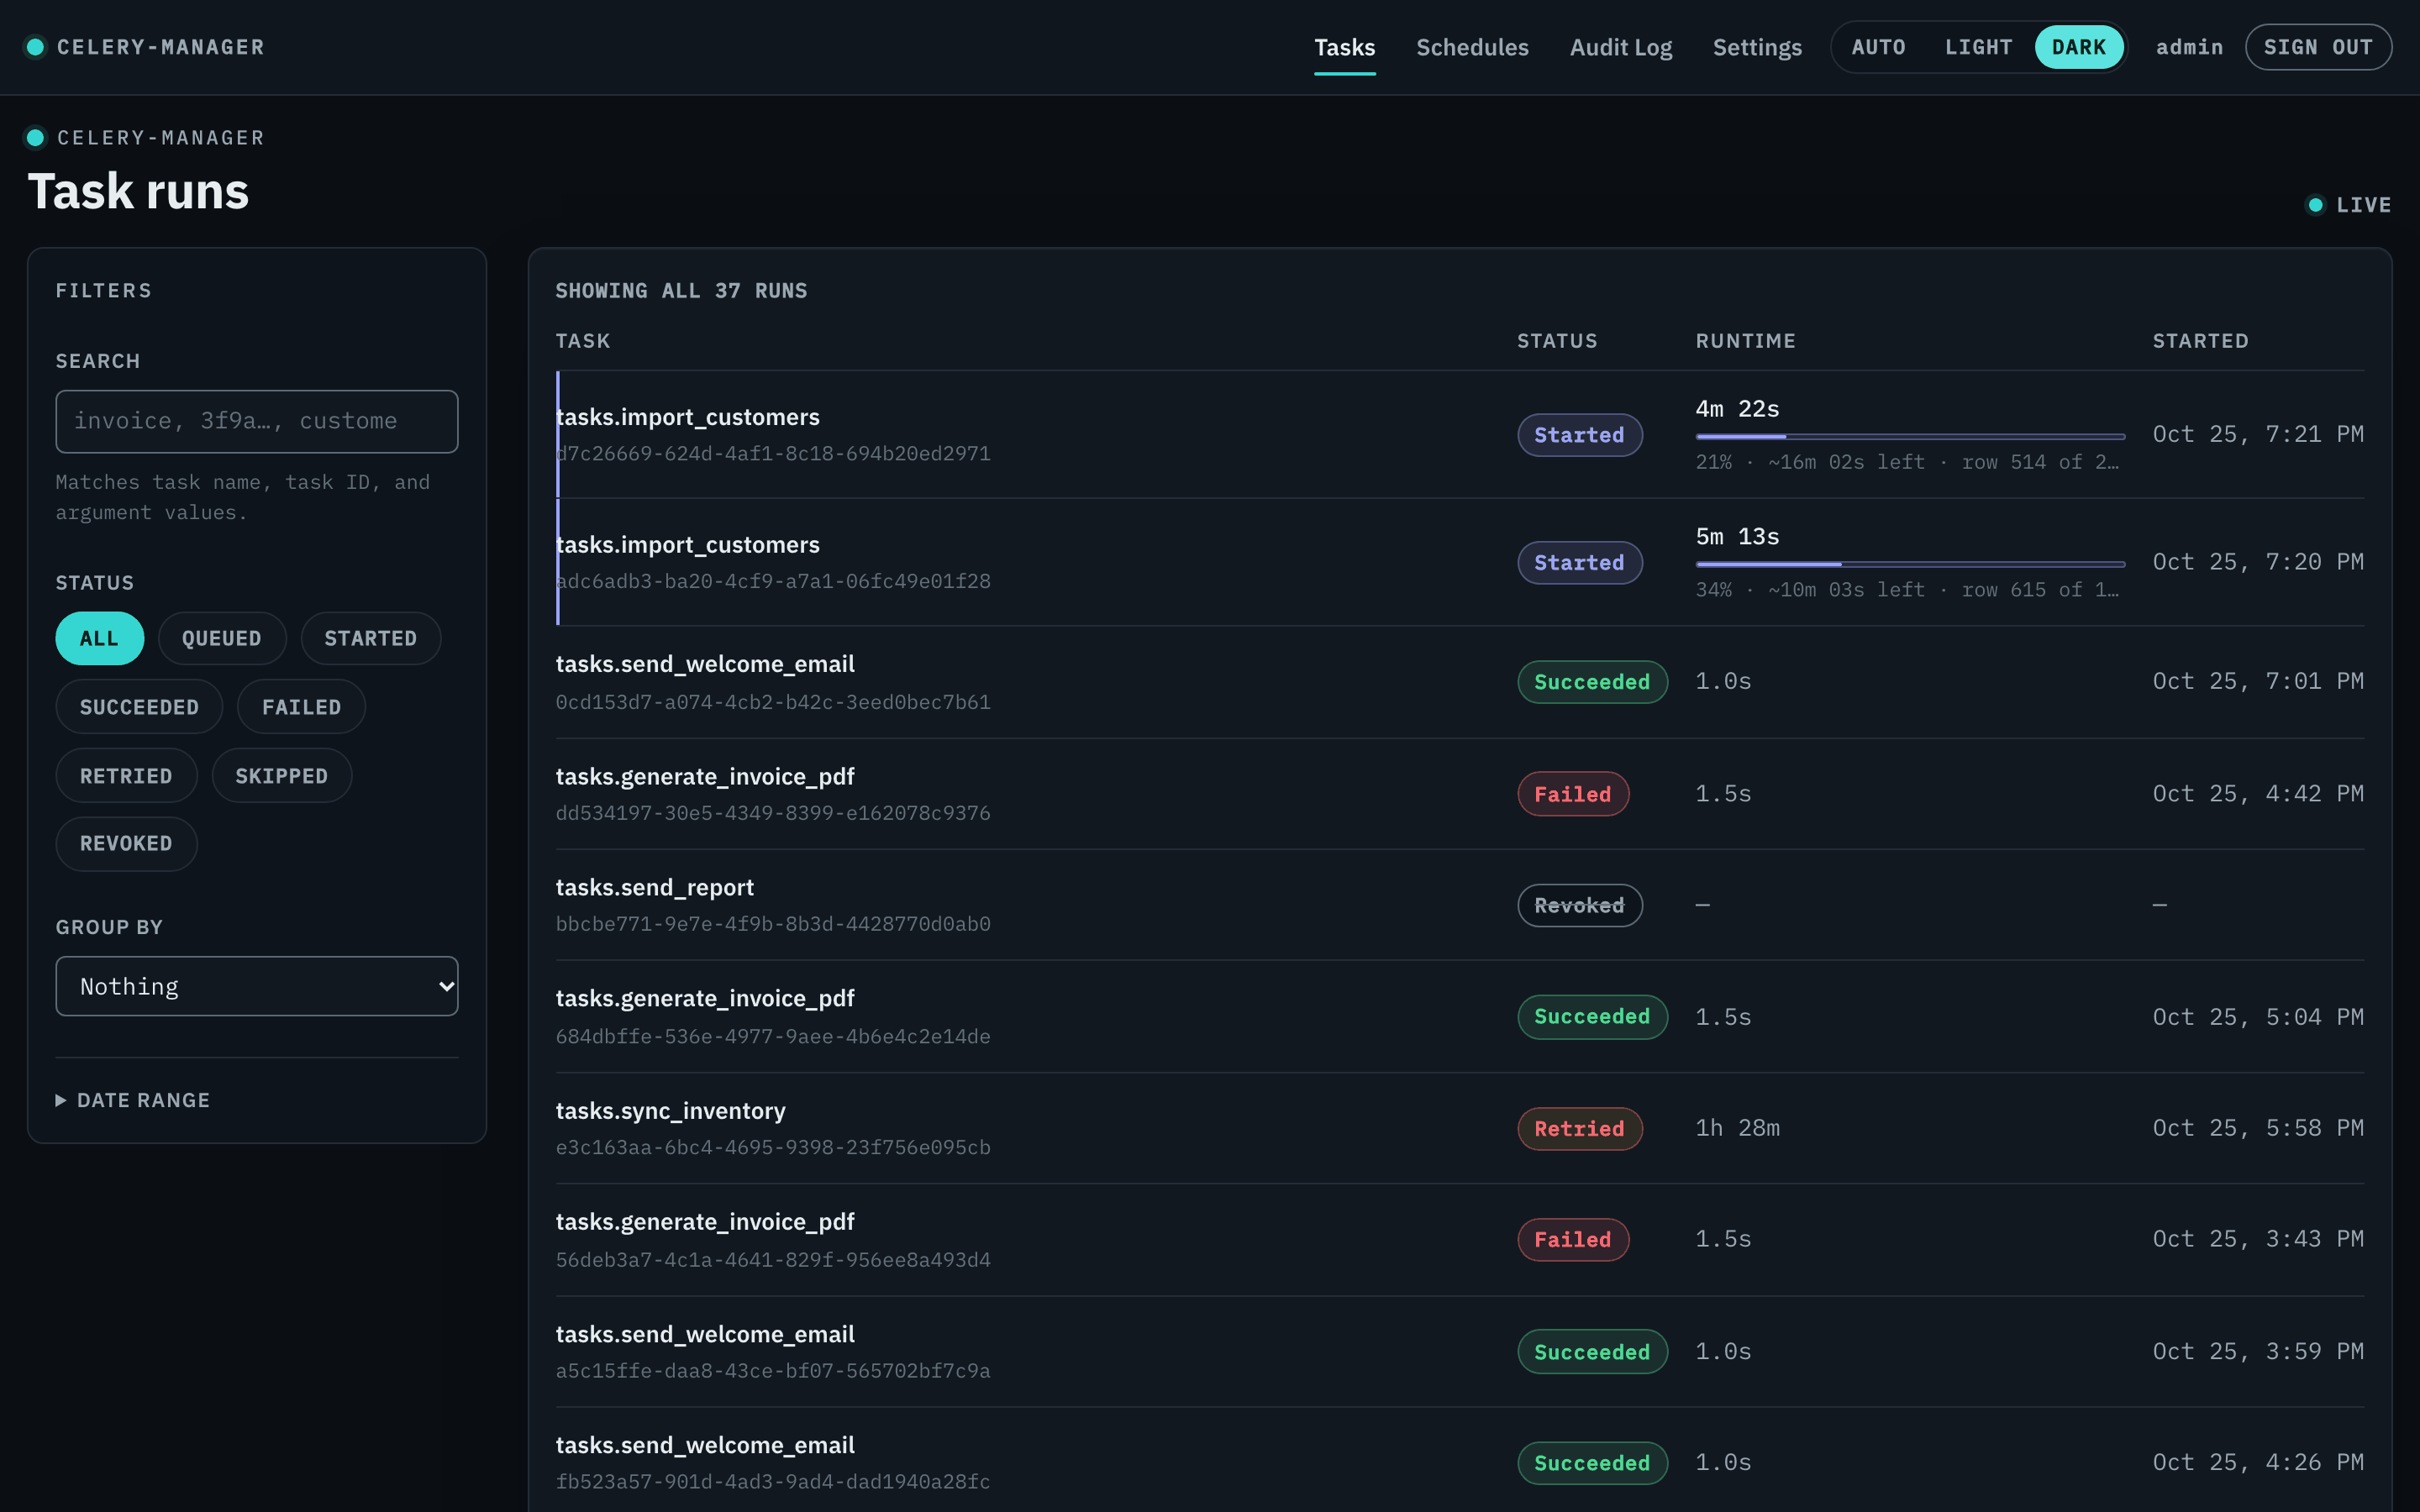This screenshot has width=2420, height=1512.
Task: Click task ID fb523a57-901d-4ad3-9ad4-dad1940a28fc
Action: [x=773, y=1481]
